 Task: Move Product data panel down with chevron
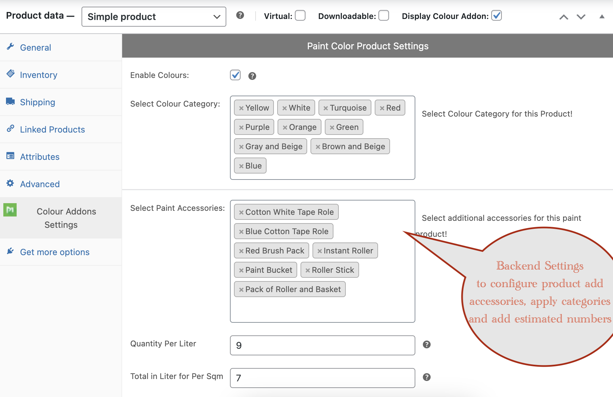(581, 17)
